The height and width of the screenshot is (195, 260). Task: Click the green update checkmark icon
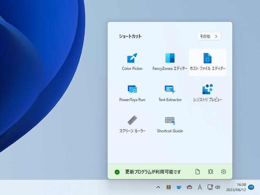[117, 172]
